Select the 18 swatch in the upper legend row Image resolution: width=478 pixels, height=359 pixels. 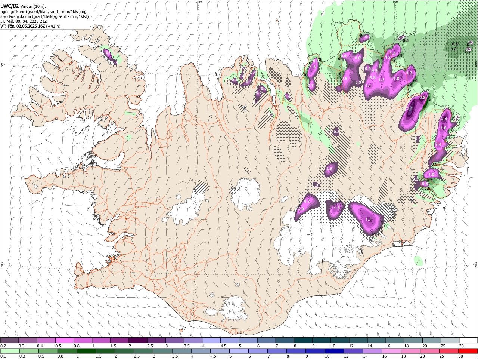click(x=413, y=340)
